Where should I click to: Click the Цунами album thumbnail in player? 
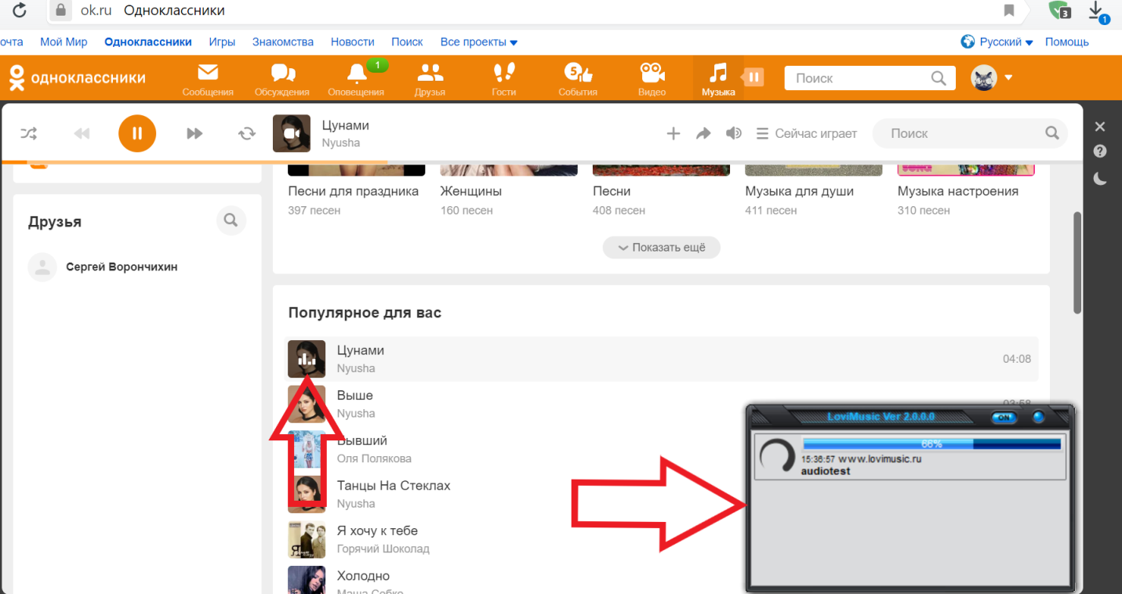pos(292,133)
